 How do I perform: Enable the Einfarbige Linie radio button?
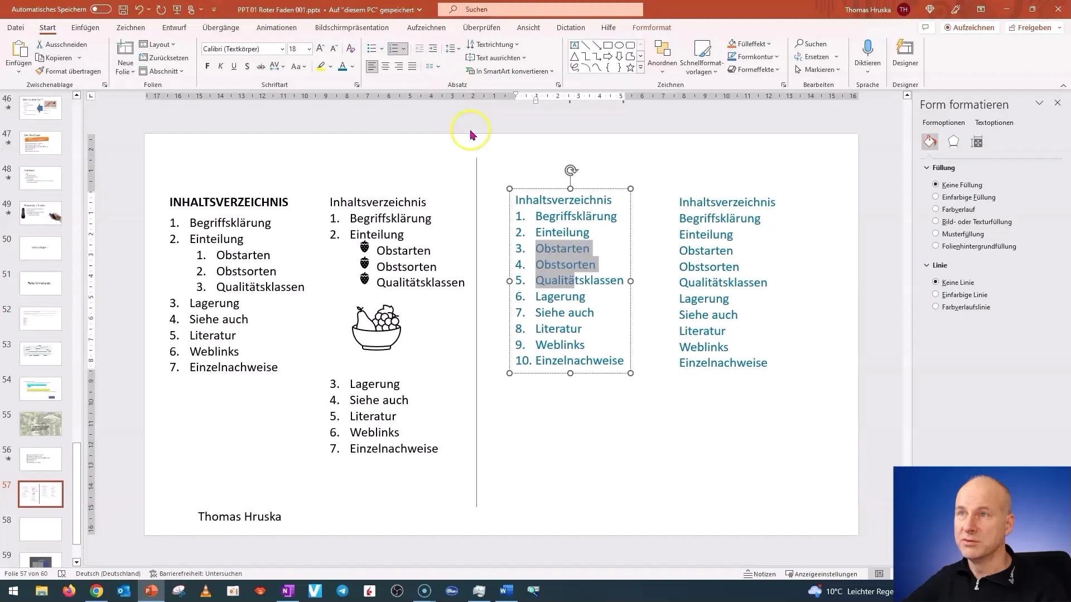(x=935, y=294)
